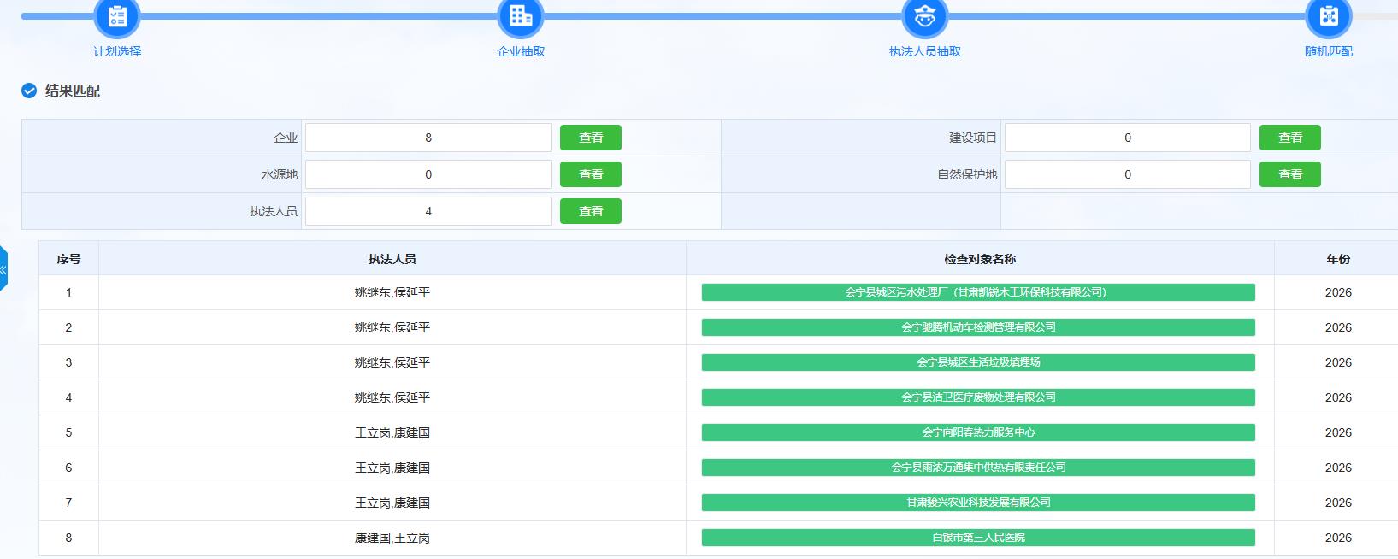
Task: View the 企业 list with 查看 button
Action: click(590, 138)
